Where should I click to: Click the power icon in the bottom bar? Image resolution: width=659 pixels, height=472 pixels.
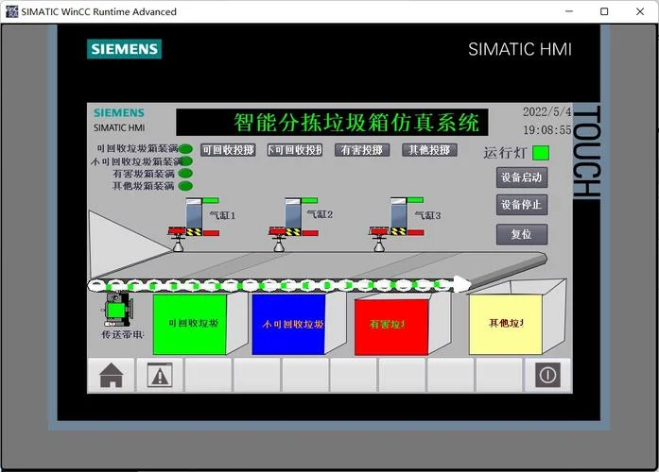(x=547, y=375)
